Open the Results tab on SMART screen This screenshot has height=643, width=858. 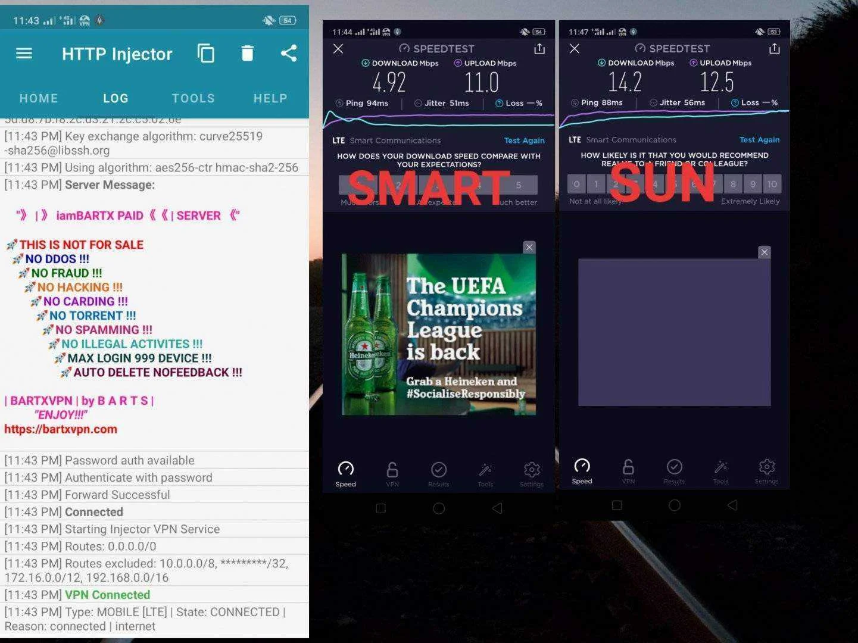point(439,475)
